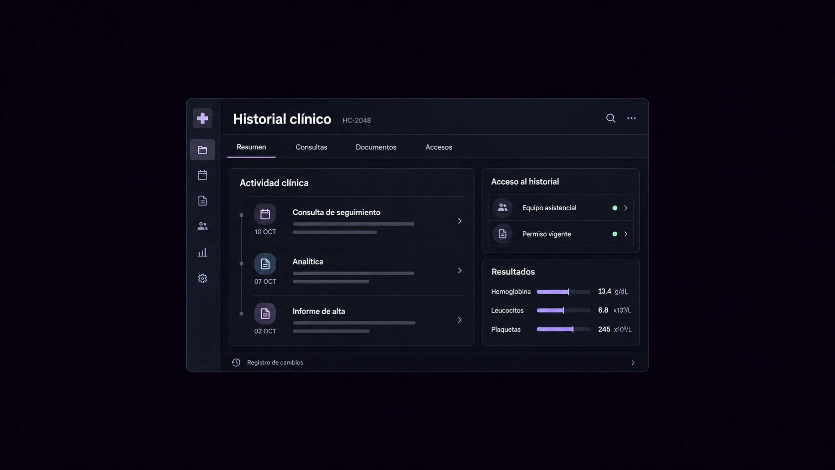The width and height of the screenshot is (835, 470).
Task: Click the 10 OCT timeline marker dot
Action: 241,215
